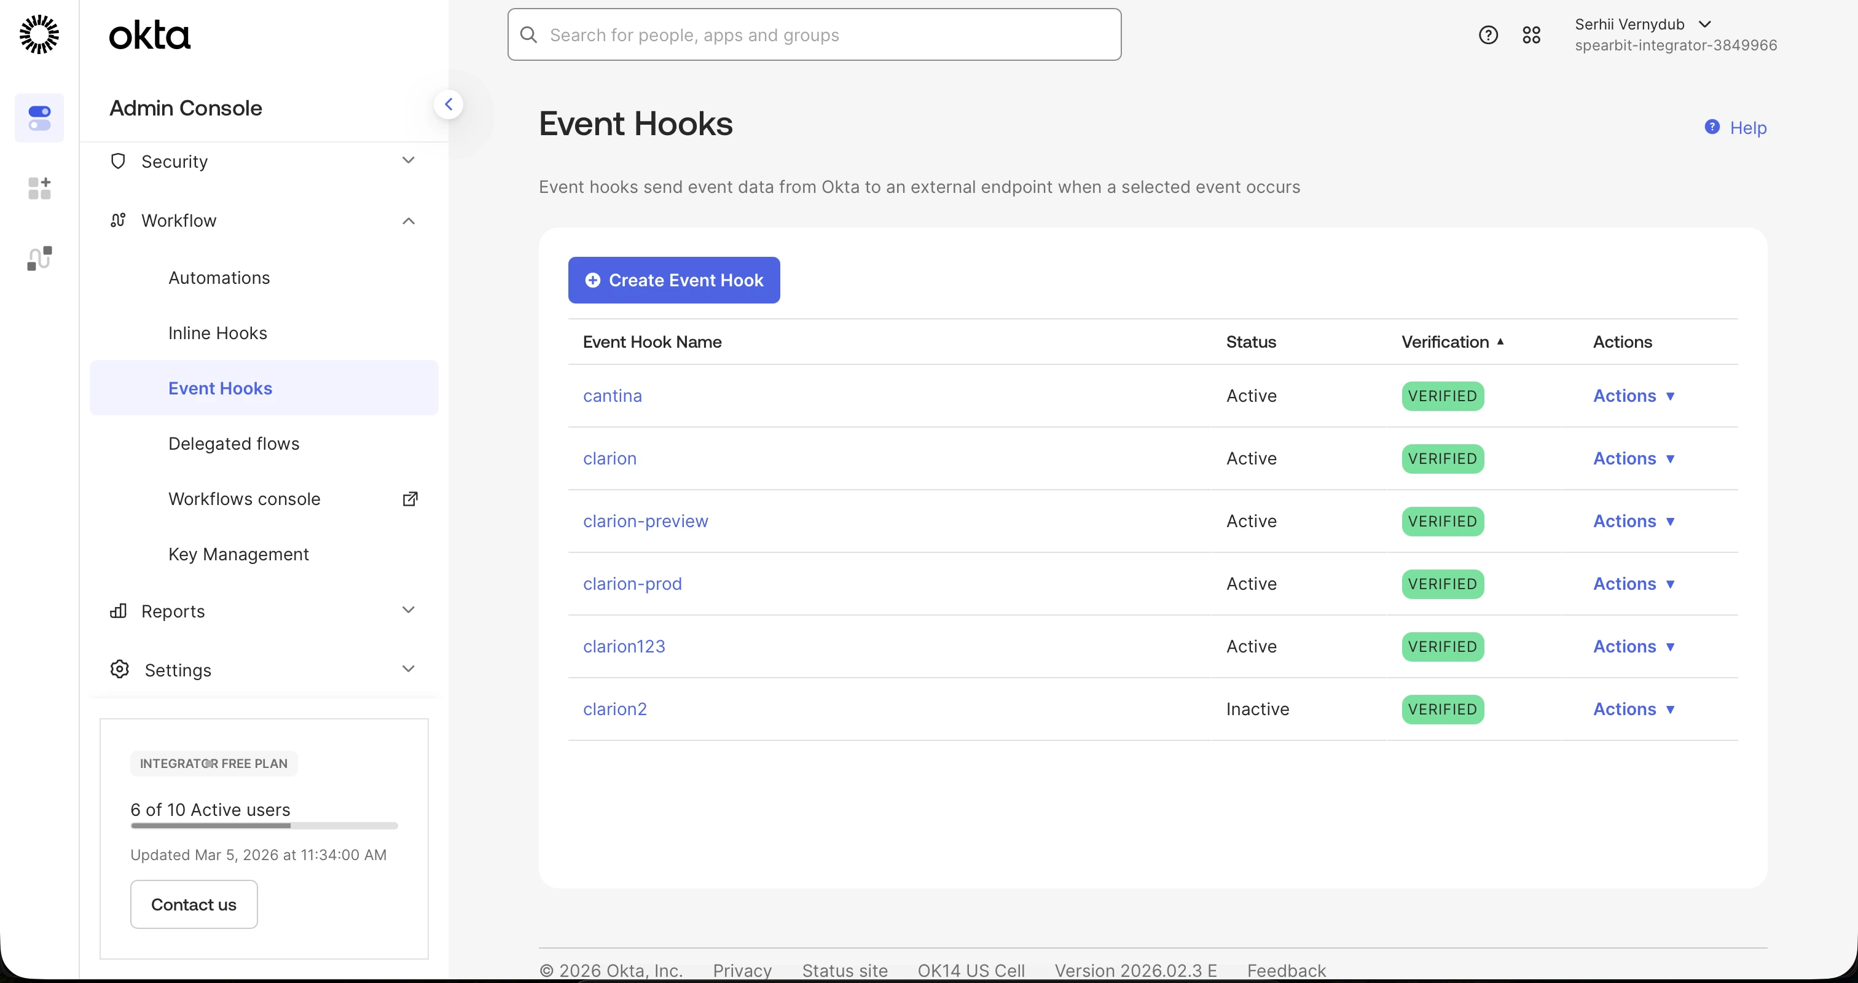Open the clarion-preview event hook link
Screen dimensions: 1858x983
pos(645,522)
